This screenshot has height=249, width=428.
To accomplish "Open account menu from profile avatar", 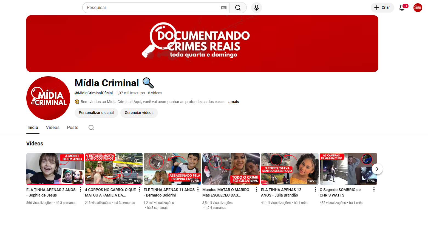I will coord(418,8).
